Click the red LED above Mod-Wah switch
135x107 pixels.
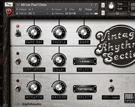111,81
